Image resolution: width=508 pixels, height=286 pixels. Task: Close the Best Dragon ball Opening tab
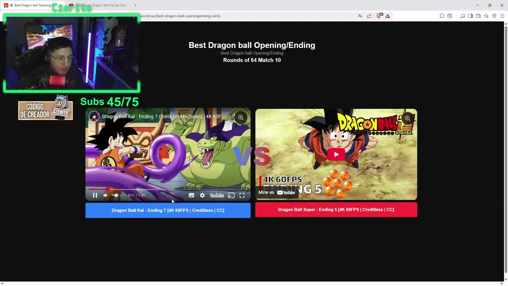(x=60, y=5)
